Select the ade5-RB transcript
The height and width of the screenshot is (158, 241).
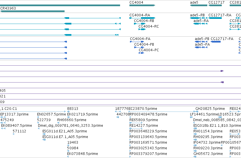[199, 18]
